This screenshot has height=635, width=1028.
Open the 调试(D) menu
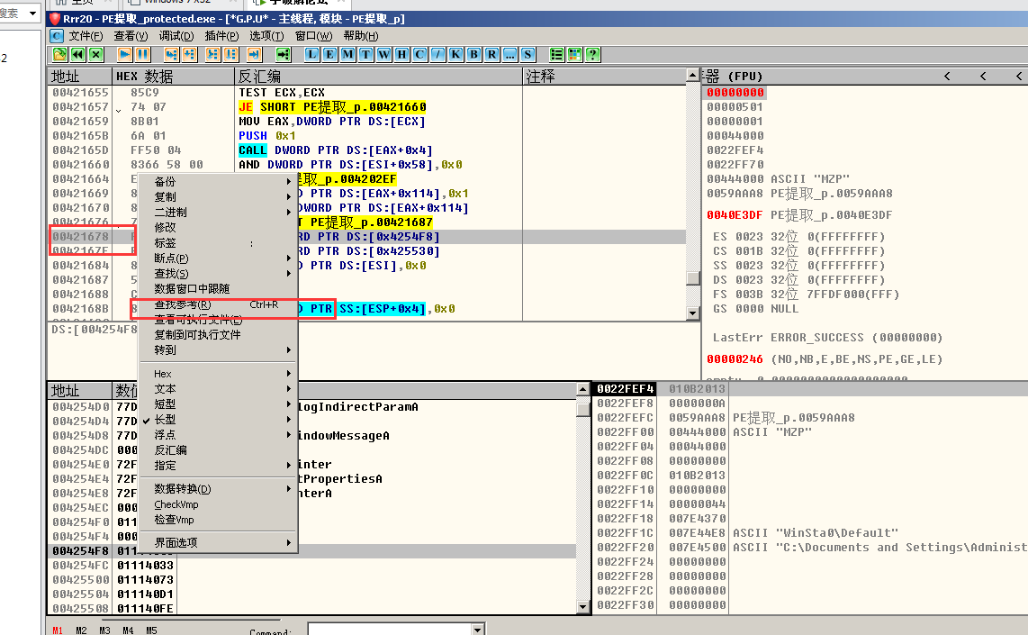(x=176, y=35)
